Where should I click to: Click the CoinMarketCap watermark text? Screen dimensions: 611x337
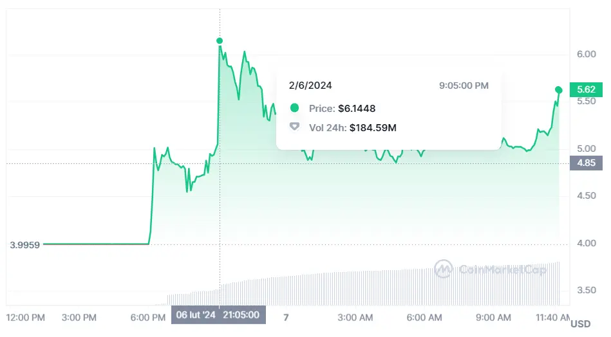[502, 270]
